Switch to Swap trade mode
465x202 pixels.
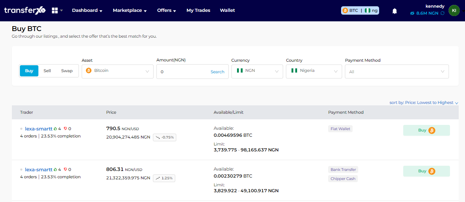point(67,71)
